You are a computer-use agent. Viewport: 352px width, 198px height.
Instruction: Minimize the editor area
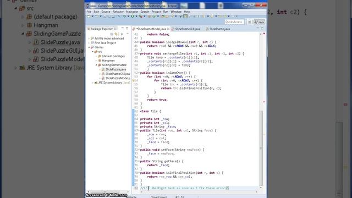point(258,28)
